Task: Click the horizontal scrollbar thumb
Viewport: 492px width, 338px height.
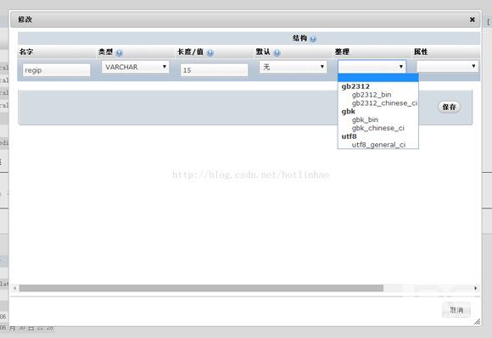Action: pos(201,288)
